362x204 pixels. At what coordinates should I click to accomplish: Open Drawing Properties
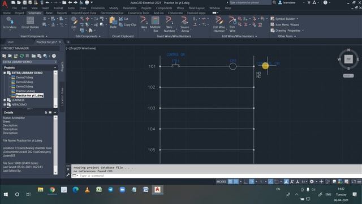(x=287, y=31)
